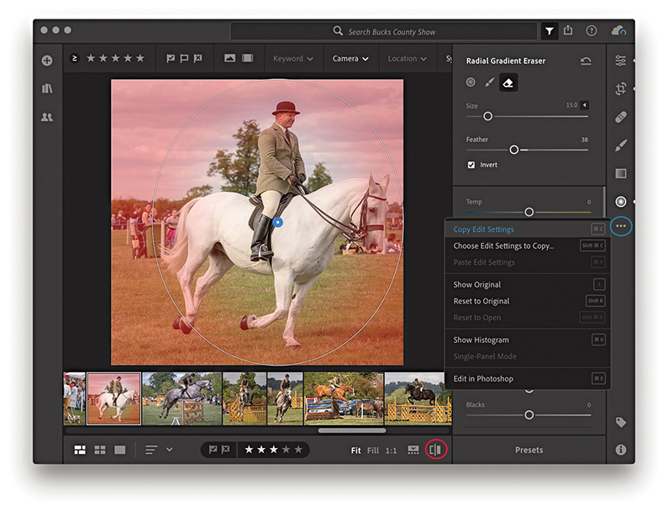
Task: Open the Keywords tag icon
Action: click(x=621, y=422)
